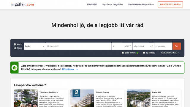
Task: Click the Hirdetés feladása button
Action: pos(170,4)
